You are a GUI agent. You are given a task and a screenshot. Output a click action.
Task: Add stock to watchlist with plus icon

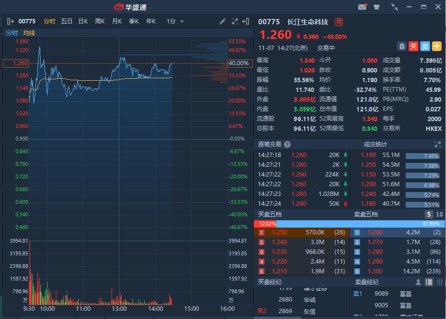click(436, 46)
